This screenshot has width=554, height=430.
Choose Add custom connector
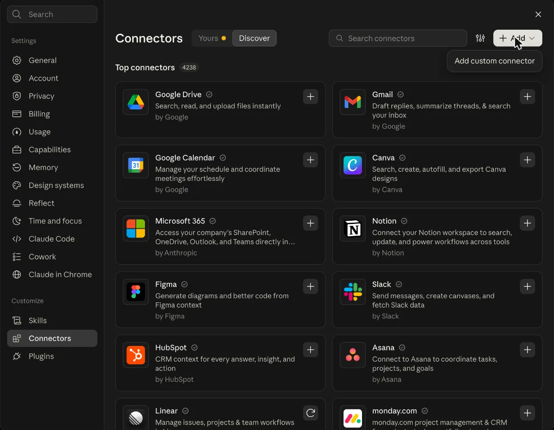pos(495,61)
